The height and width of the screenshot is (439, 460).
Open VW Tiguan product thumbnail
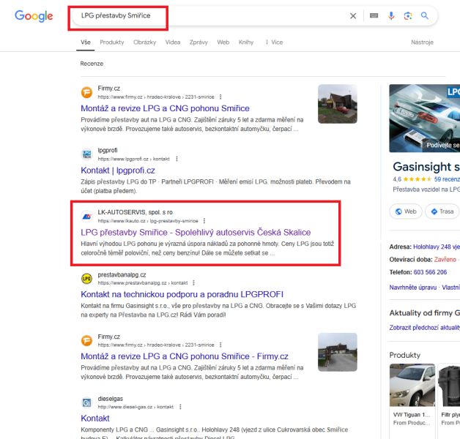(x=412, y=385)
